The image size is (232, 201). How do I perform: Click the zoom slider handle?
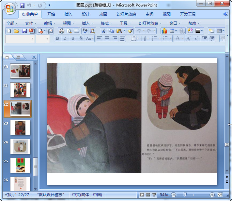click(185, 195)
